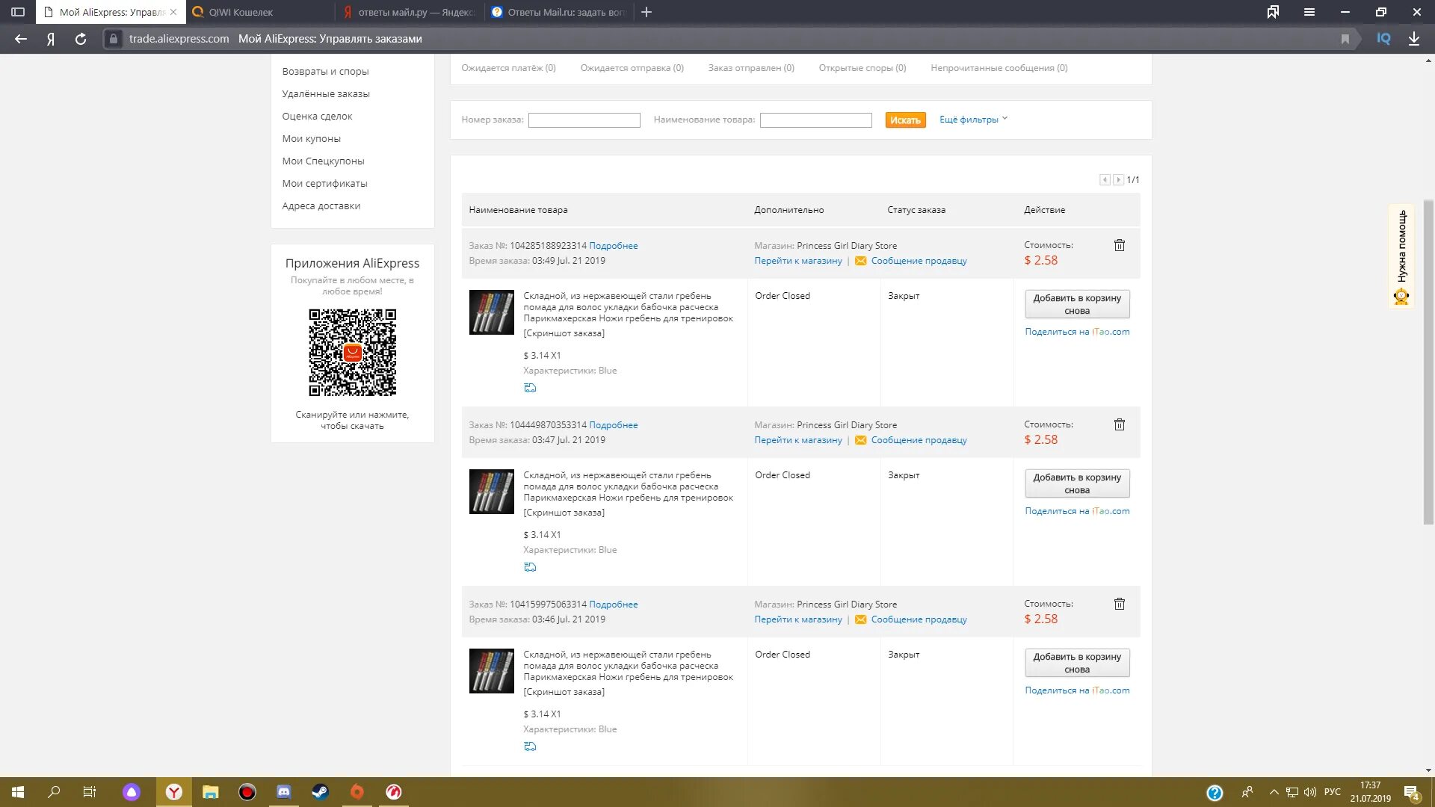
Task: Open 'Мои купоны' in sidebar
Action: [x=311, y=139]
